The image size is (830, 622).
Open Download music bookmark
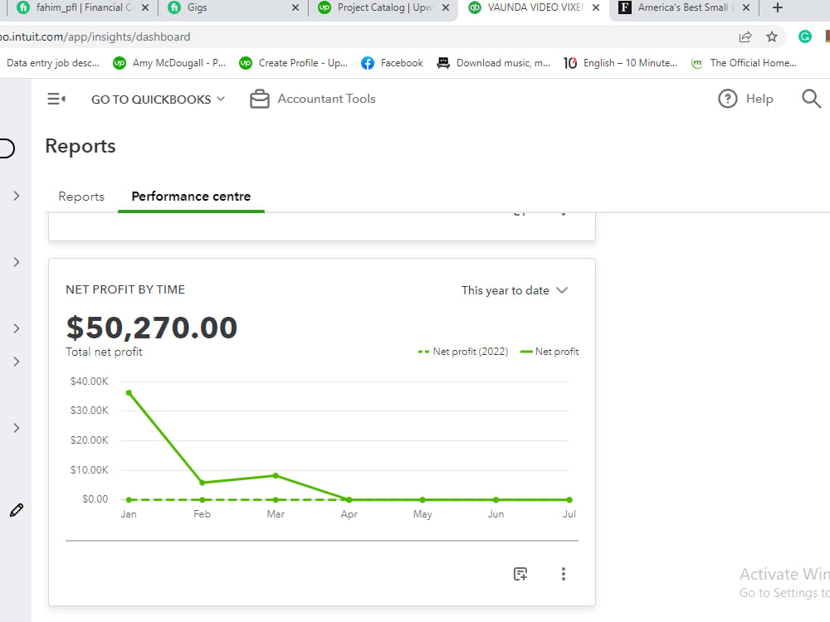pyautogui.click(x=494, y=63)
